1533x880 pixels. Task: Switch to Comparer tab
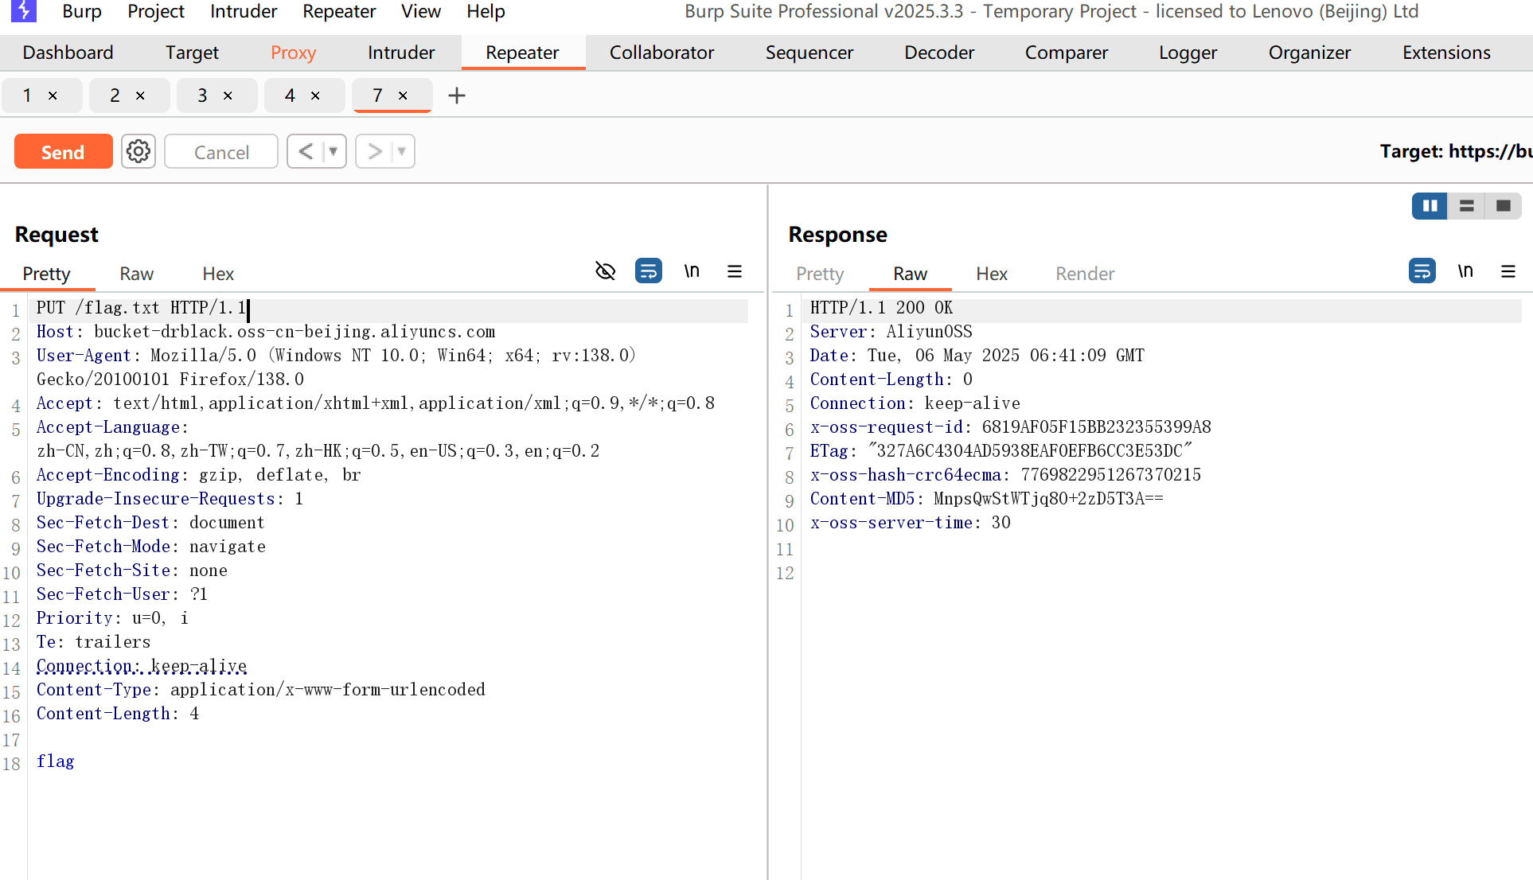coord(1067,53)
